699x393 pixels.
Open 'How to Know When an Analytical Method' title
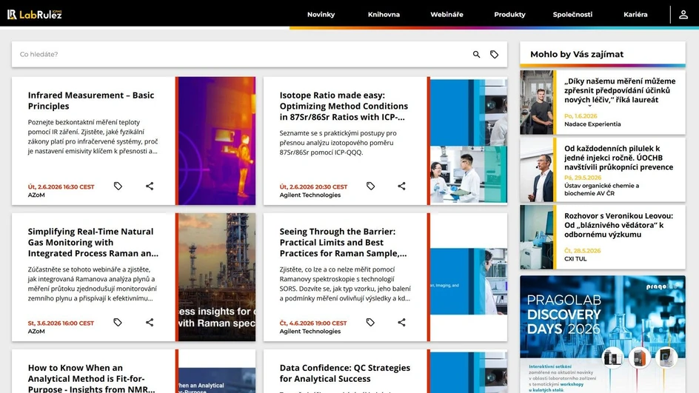point(91,378)
